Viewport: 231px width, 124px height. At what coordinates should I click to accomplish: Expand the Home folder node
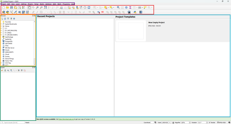click(x=1, y=26)
